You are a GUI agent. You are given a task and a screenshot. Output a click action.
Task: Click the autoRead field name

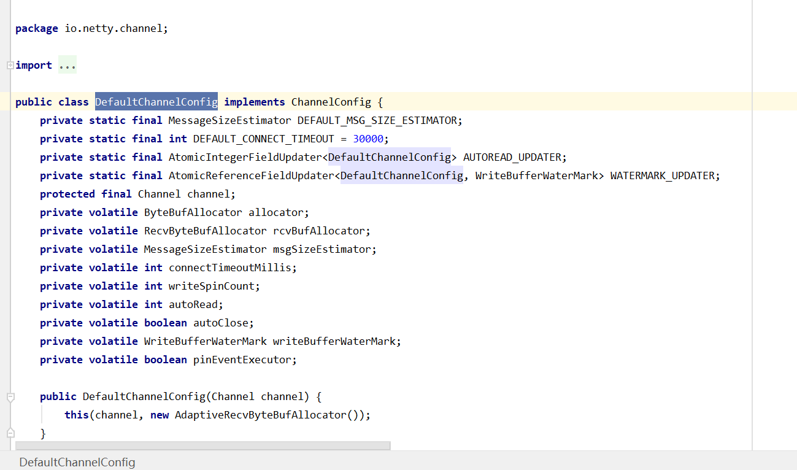point(193,304)
